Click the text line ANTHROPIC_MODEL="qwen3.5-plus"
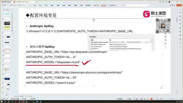The width and height of the screenshot is (183, 103). click(51, 83)
